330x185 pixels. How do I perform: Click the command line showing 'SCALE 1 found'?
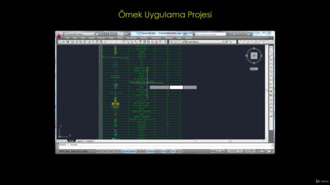coord(165,145)
